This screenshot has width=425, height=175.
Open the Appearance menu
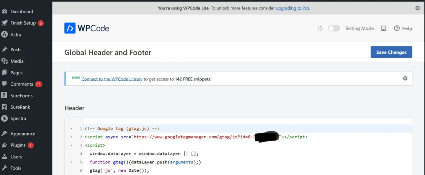(23, 134)
